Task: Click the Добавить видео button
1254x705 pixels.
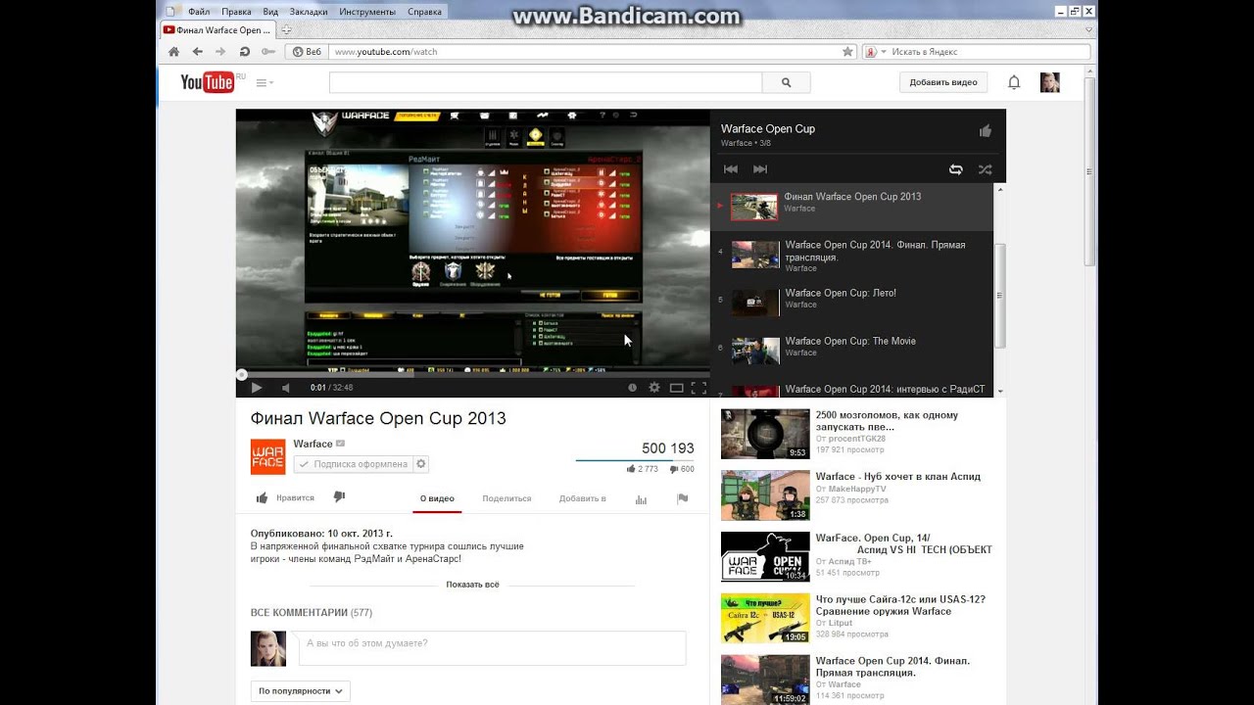Action: (x=943, y=82)
